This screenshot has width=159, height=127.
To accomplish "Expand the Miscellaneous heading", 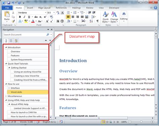I will coord(6,96).
